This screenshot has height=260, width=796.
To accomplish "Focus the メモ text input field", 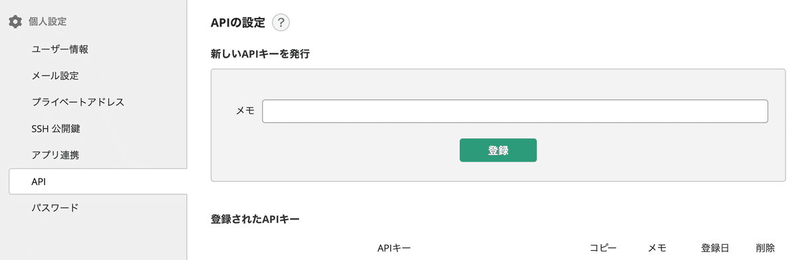I will [515, 111].
